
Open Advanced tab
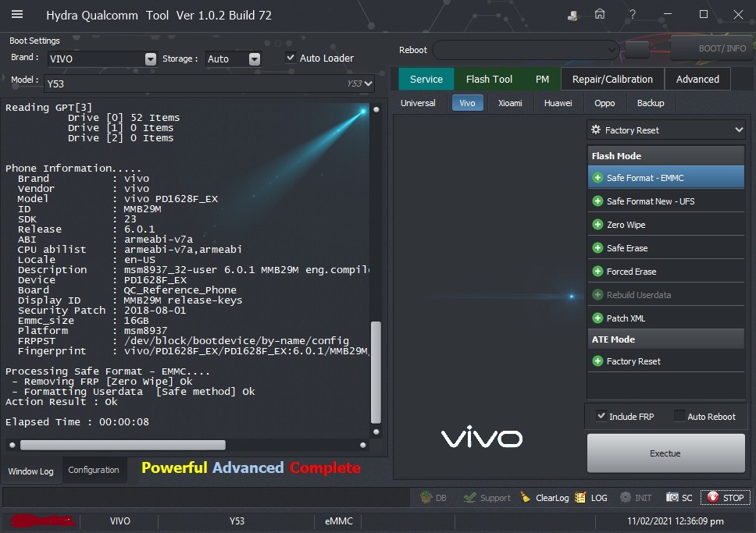point(697,79)
